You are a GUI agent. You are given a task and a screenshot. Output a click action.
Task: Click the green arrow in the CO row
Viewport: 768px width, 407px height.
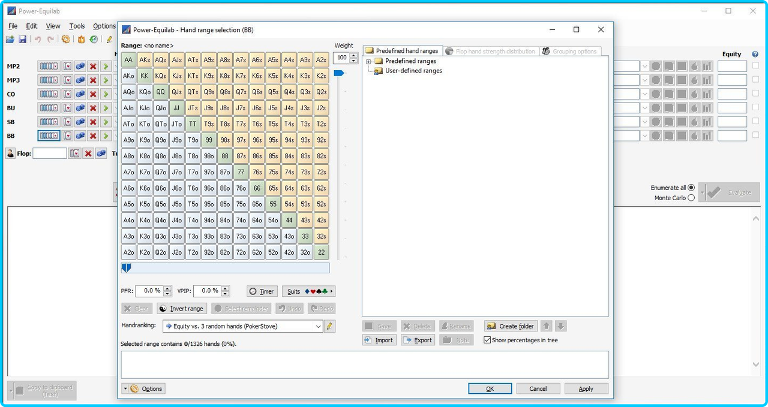[106, 94]
